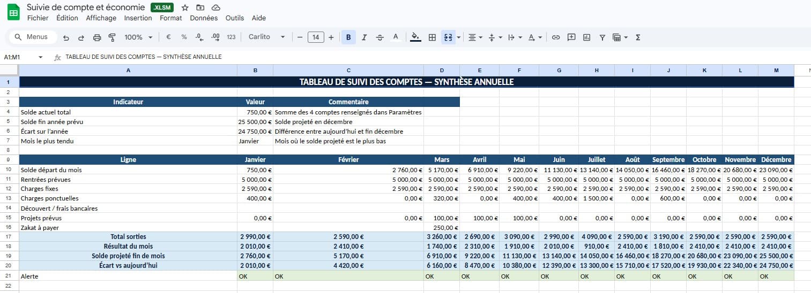Activate the paint format tool
The image size is (811, 293).
click(x=112, y=37)
